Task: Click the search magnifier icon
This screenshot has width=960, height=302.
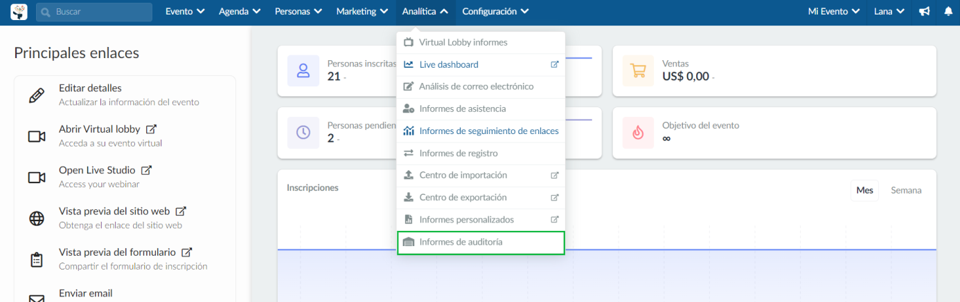Action: pos(46,12)
